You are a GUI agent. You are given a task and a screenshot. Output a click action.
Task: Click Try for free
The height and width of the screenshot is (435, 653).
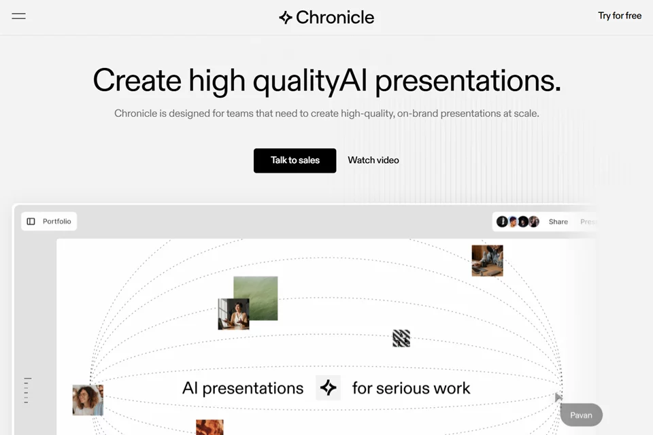[x=619, y=16]
